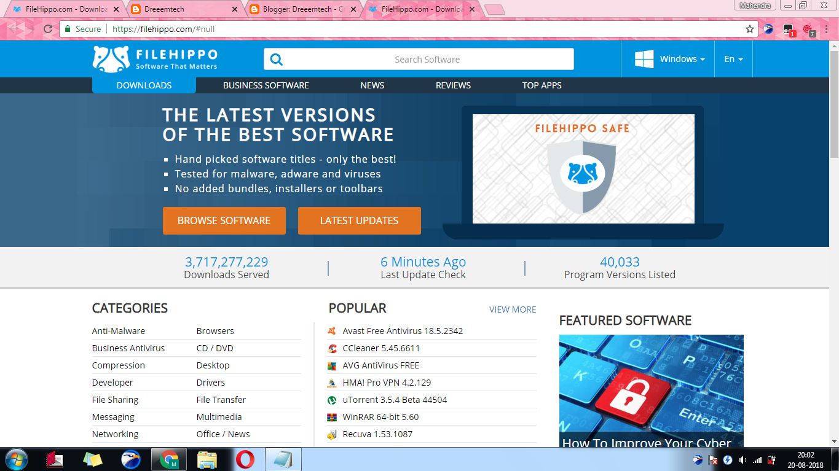Open Opera from the taskbar
The height and width of the screenshot is (471, 839).
[x=245, y=459]
